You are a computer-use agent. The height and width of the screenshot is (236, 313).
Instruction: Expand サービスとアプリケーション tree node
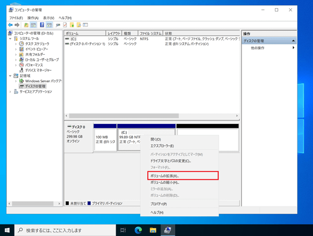[x=10, y=92]
